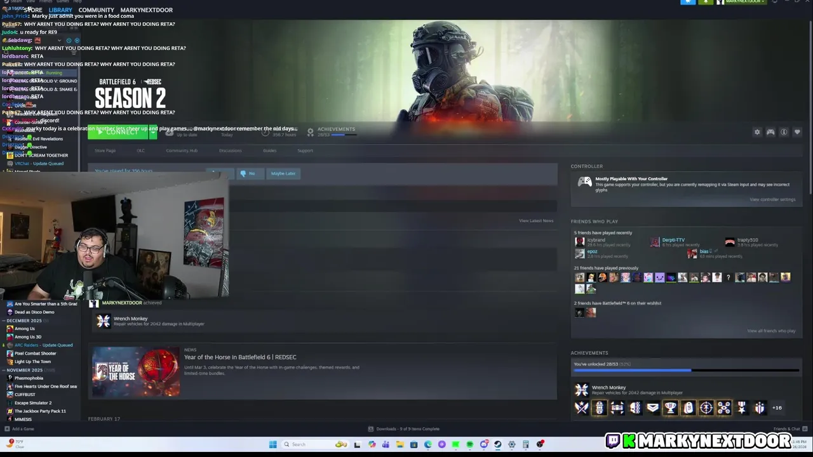The image size is (813, 457).
Task: Click the controller icon in the game header
Action: click(x=770, y=132)
